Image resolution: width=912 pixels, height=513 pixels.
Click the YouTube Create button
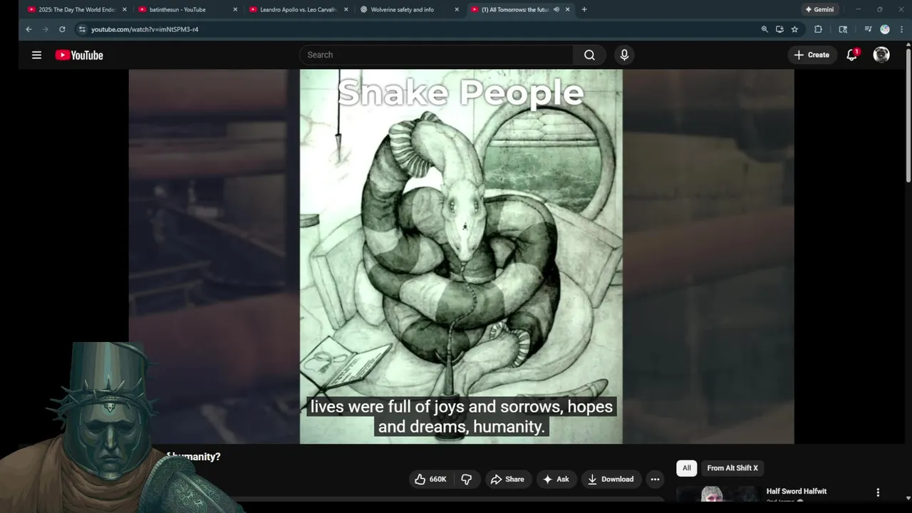[x=811, y=55]
